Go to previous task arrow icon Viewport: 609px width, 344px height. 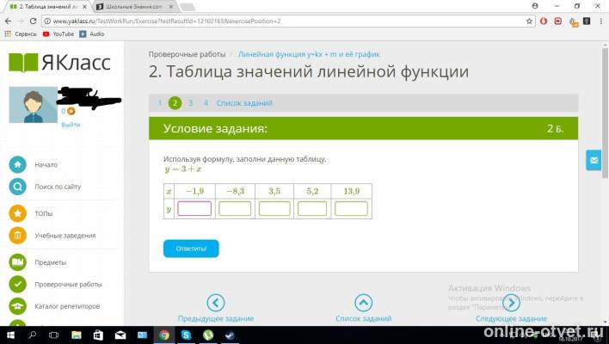[x=216, y=303]
